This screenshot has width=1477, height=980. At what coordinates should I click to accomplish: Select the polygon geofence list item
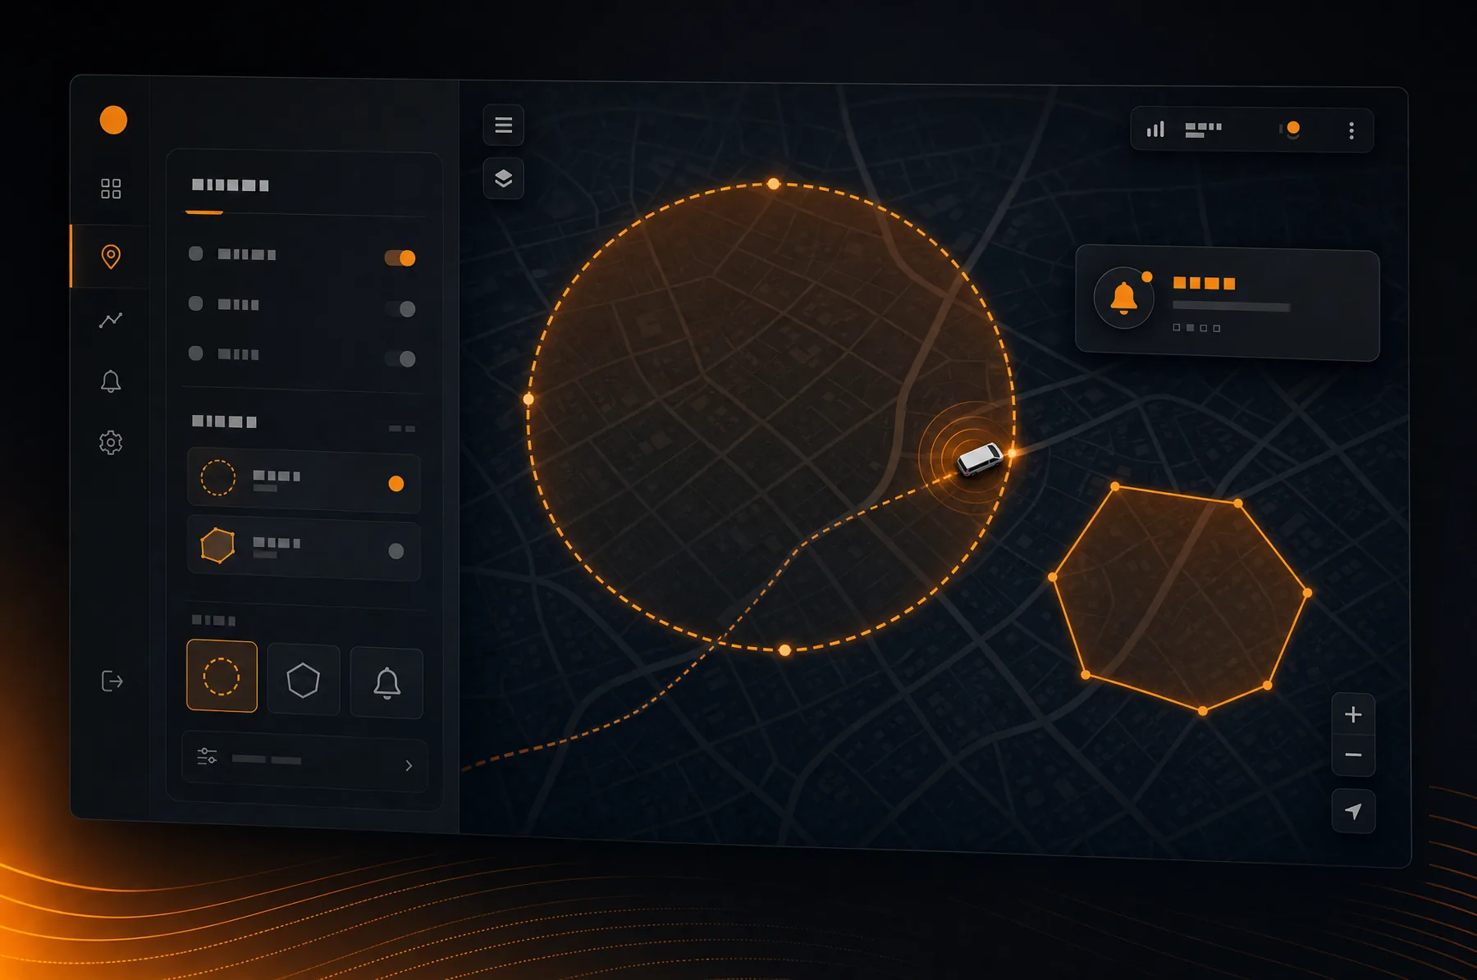pyautogui.click(x=304, y=548)
